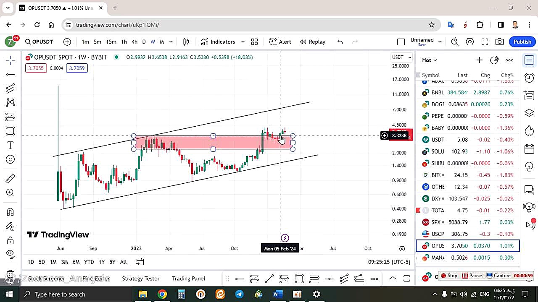Switch to 15m timeframe

click(111, 42)
